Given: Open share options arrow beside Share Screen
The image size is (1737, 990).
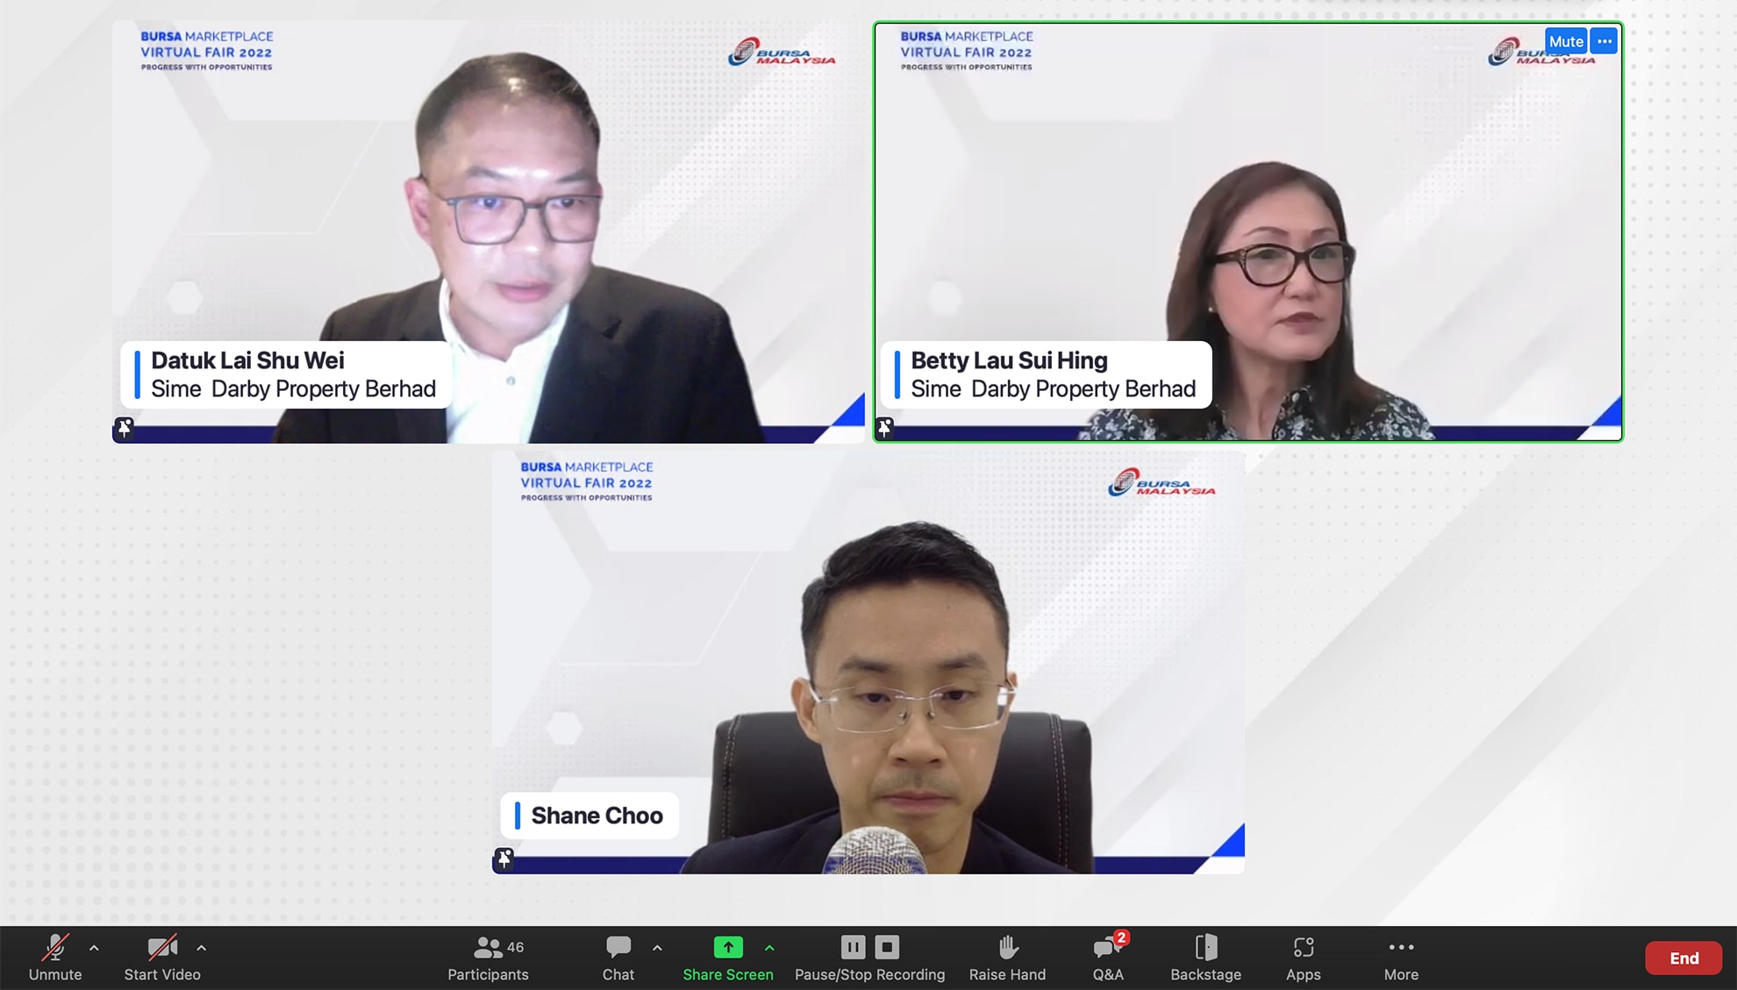Looking at the screenshot, I should [769, 948].
